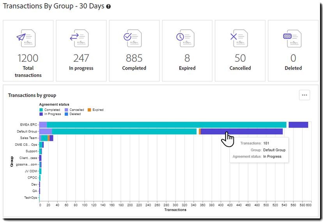
Task: Click the 885 Completed summary card
Action: click(134, 51)
